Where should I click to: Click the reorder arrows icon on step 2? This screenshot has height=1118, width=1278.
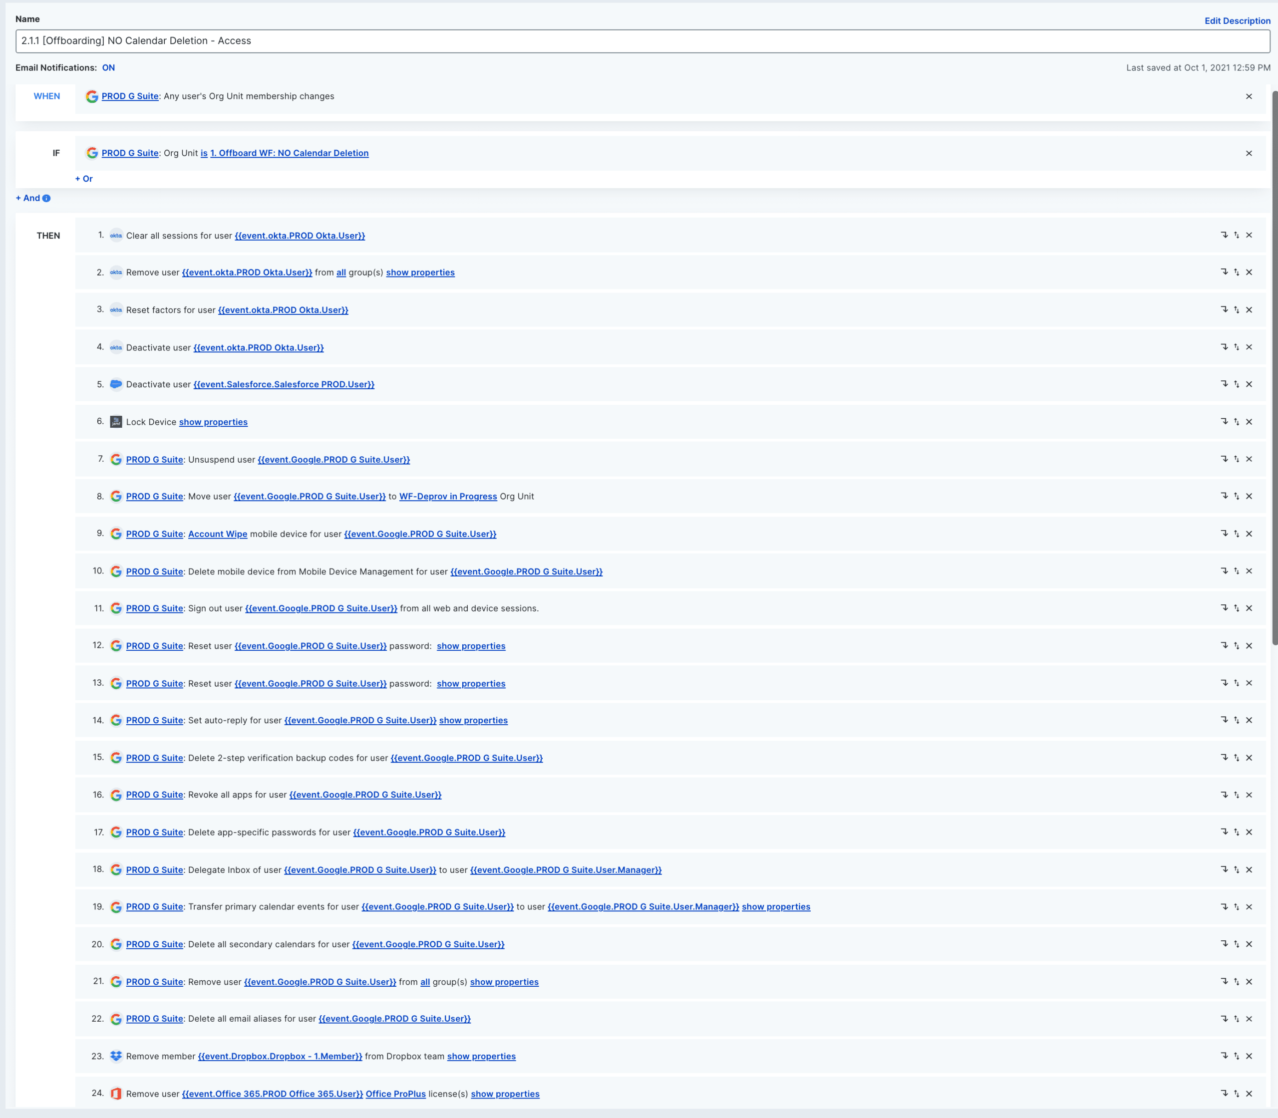pos(1236,272)
